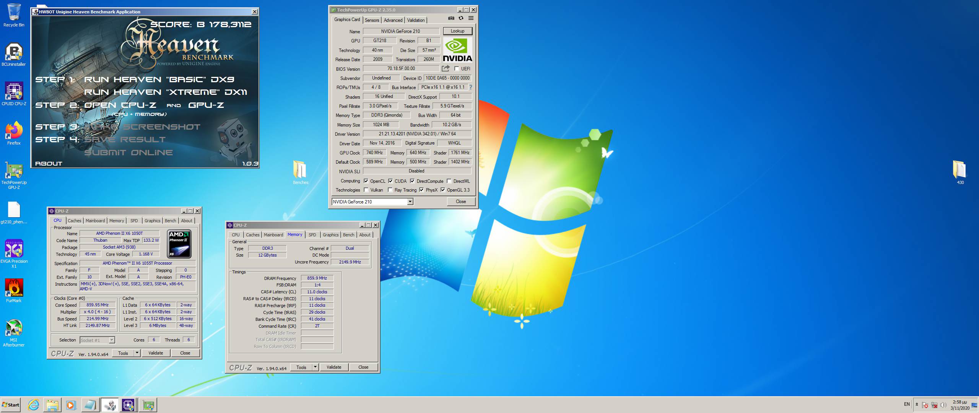Open the Mainboard tab in the CPU-Z CPU window

coord(95,221)
